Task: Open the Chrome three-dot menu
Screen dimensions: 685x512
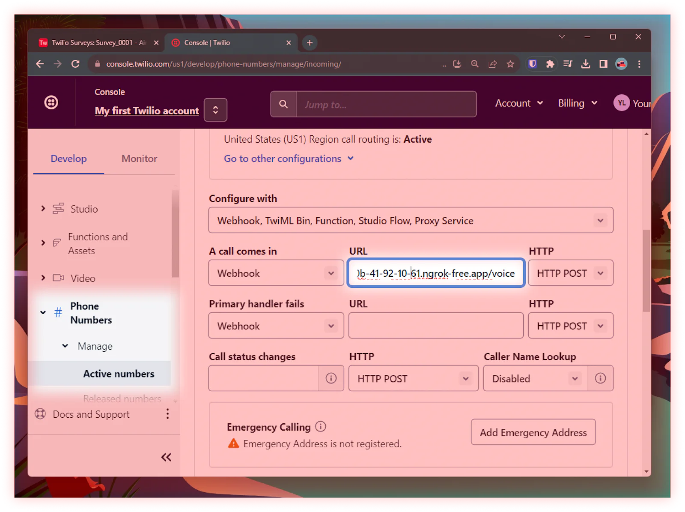Action: [x=639, y=64]
